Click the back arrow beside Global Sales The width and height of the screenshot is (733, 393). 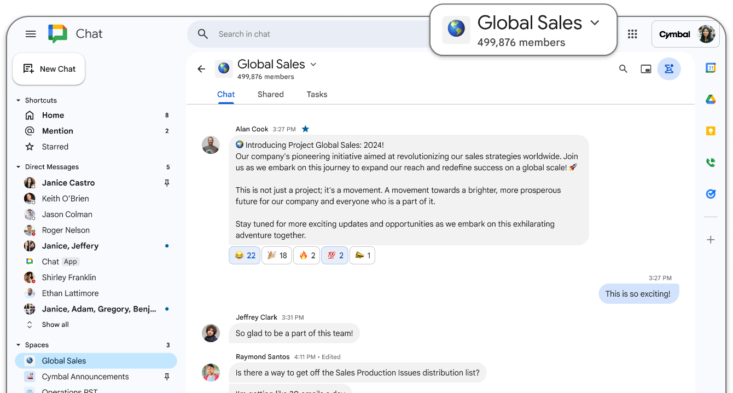point(201,69)
